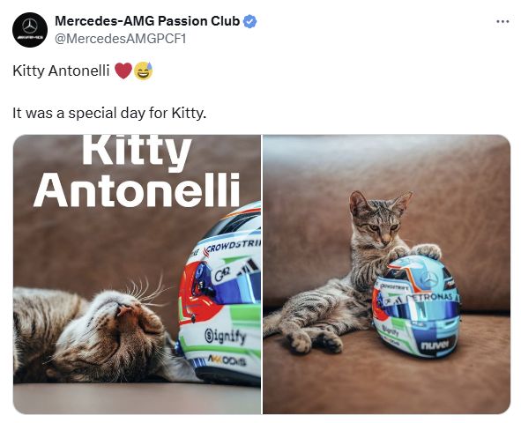Visit the @MercedesAMGPCF1 handle
The width and height of the screenshot is (521, 423).
click(x=120, y=39)
